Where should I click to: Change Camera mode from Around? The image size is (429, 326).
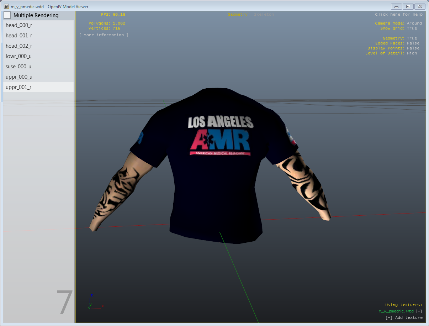[x=414, y=23]
